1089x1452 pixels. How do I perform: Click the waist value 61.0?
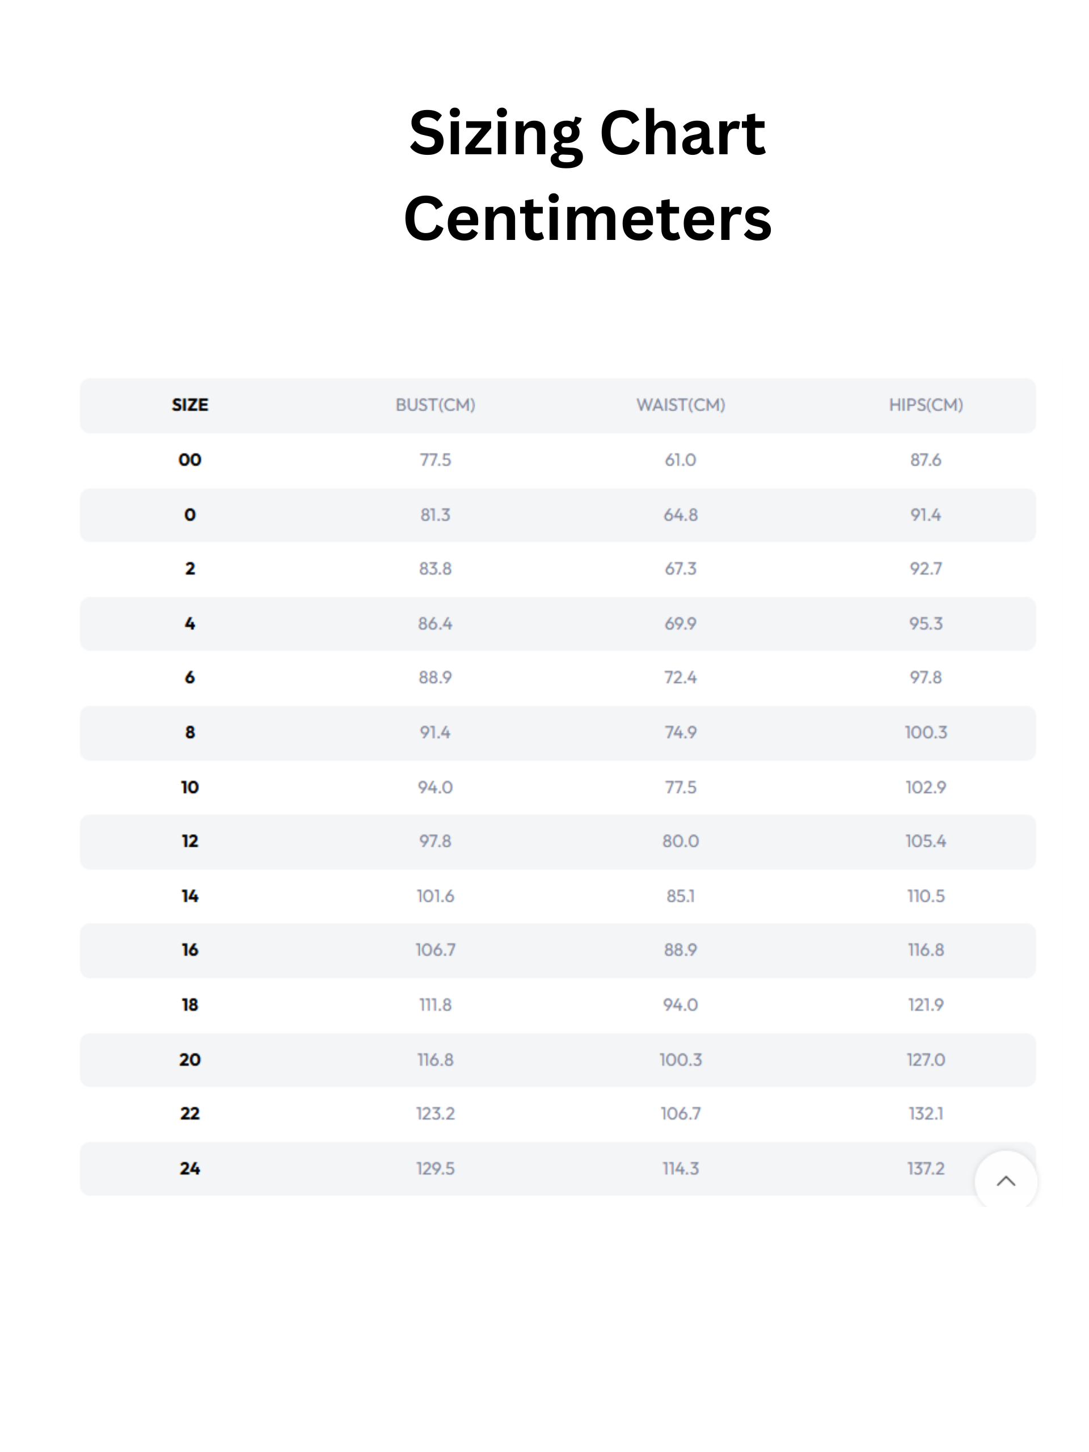pyautogui.click(x=680, y=459)
